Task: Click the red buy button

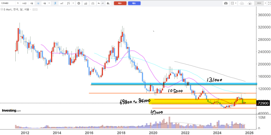Action: click(120, 3)
